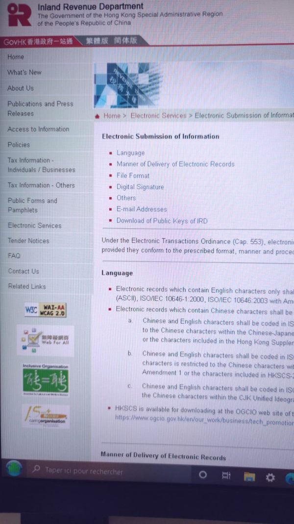The image size is (294, 524).
Task: Open About Us in sidebar
Action: tap(20, 88)
